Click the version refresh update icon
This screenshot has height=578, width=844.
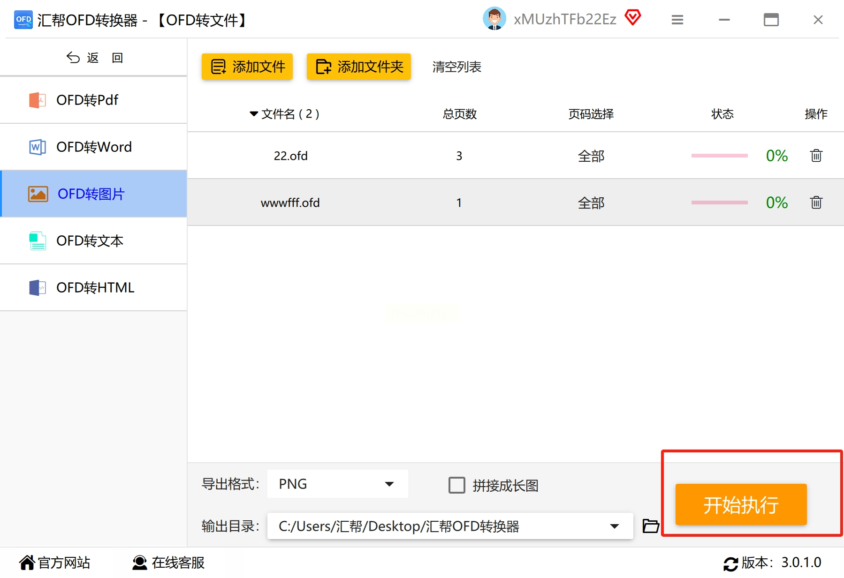(x=730, y=563)
